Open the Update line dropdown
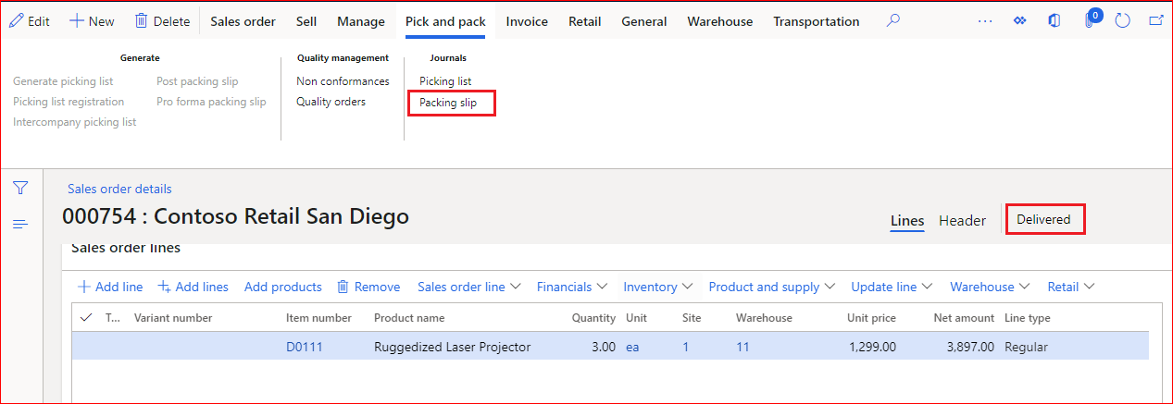1173x404 pixels. click(x=892, y=287)
